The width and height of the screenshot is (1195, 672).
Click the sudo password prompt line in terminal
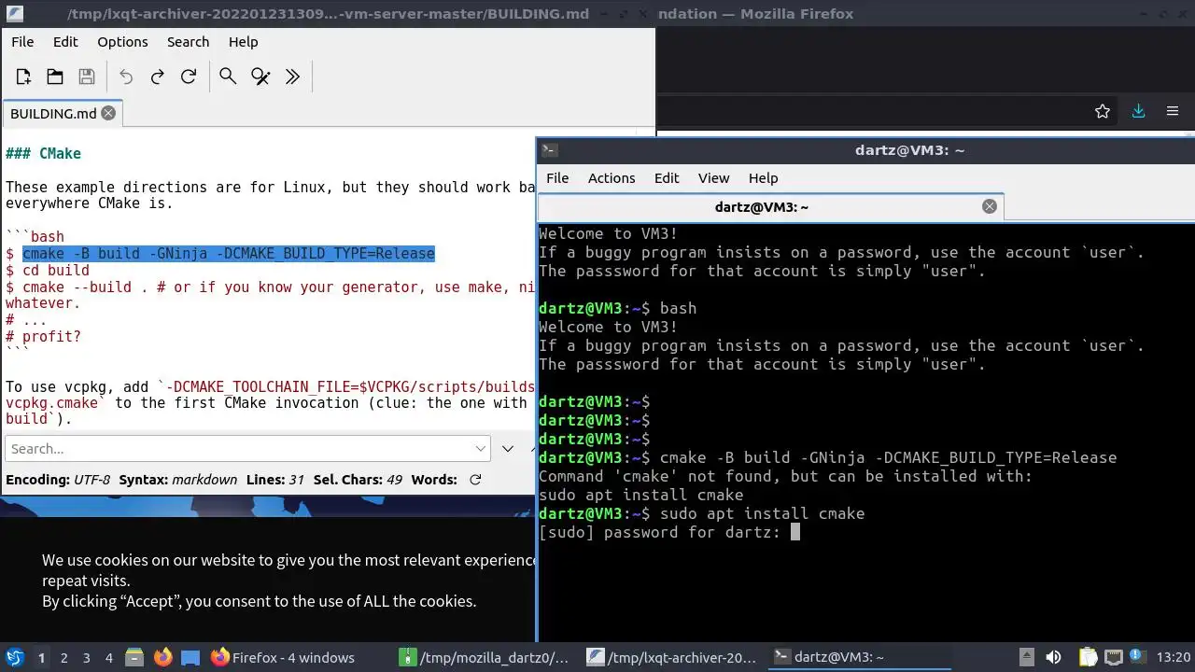coord(668,532)
